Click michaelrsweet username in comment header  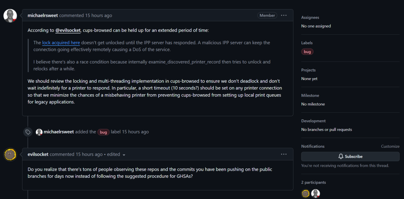point(43,15)
